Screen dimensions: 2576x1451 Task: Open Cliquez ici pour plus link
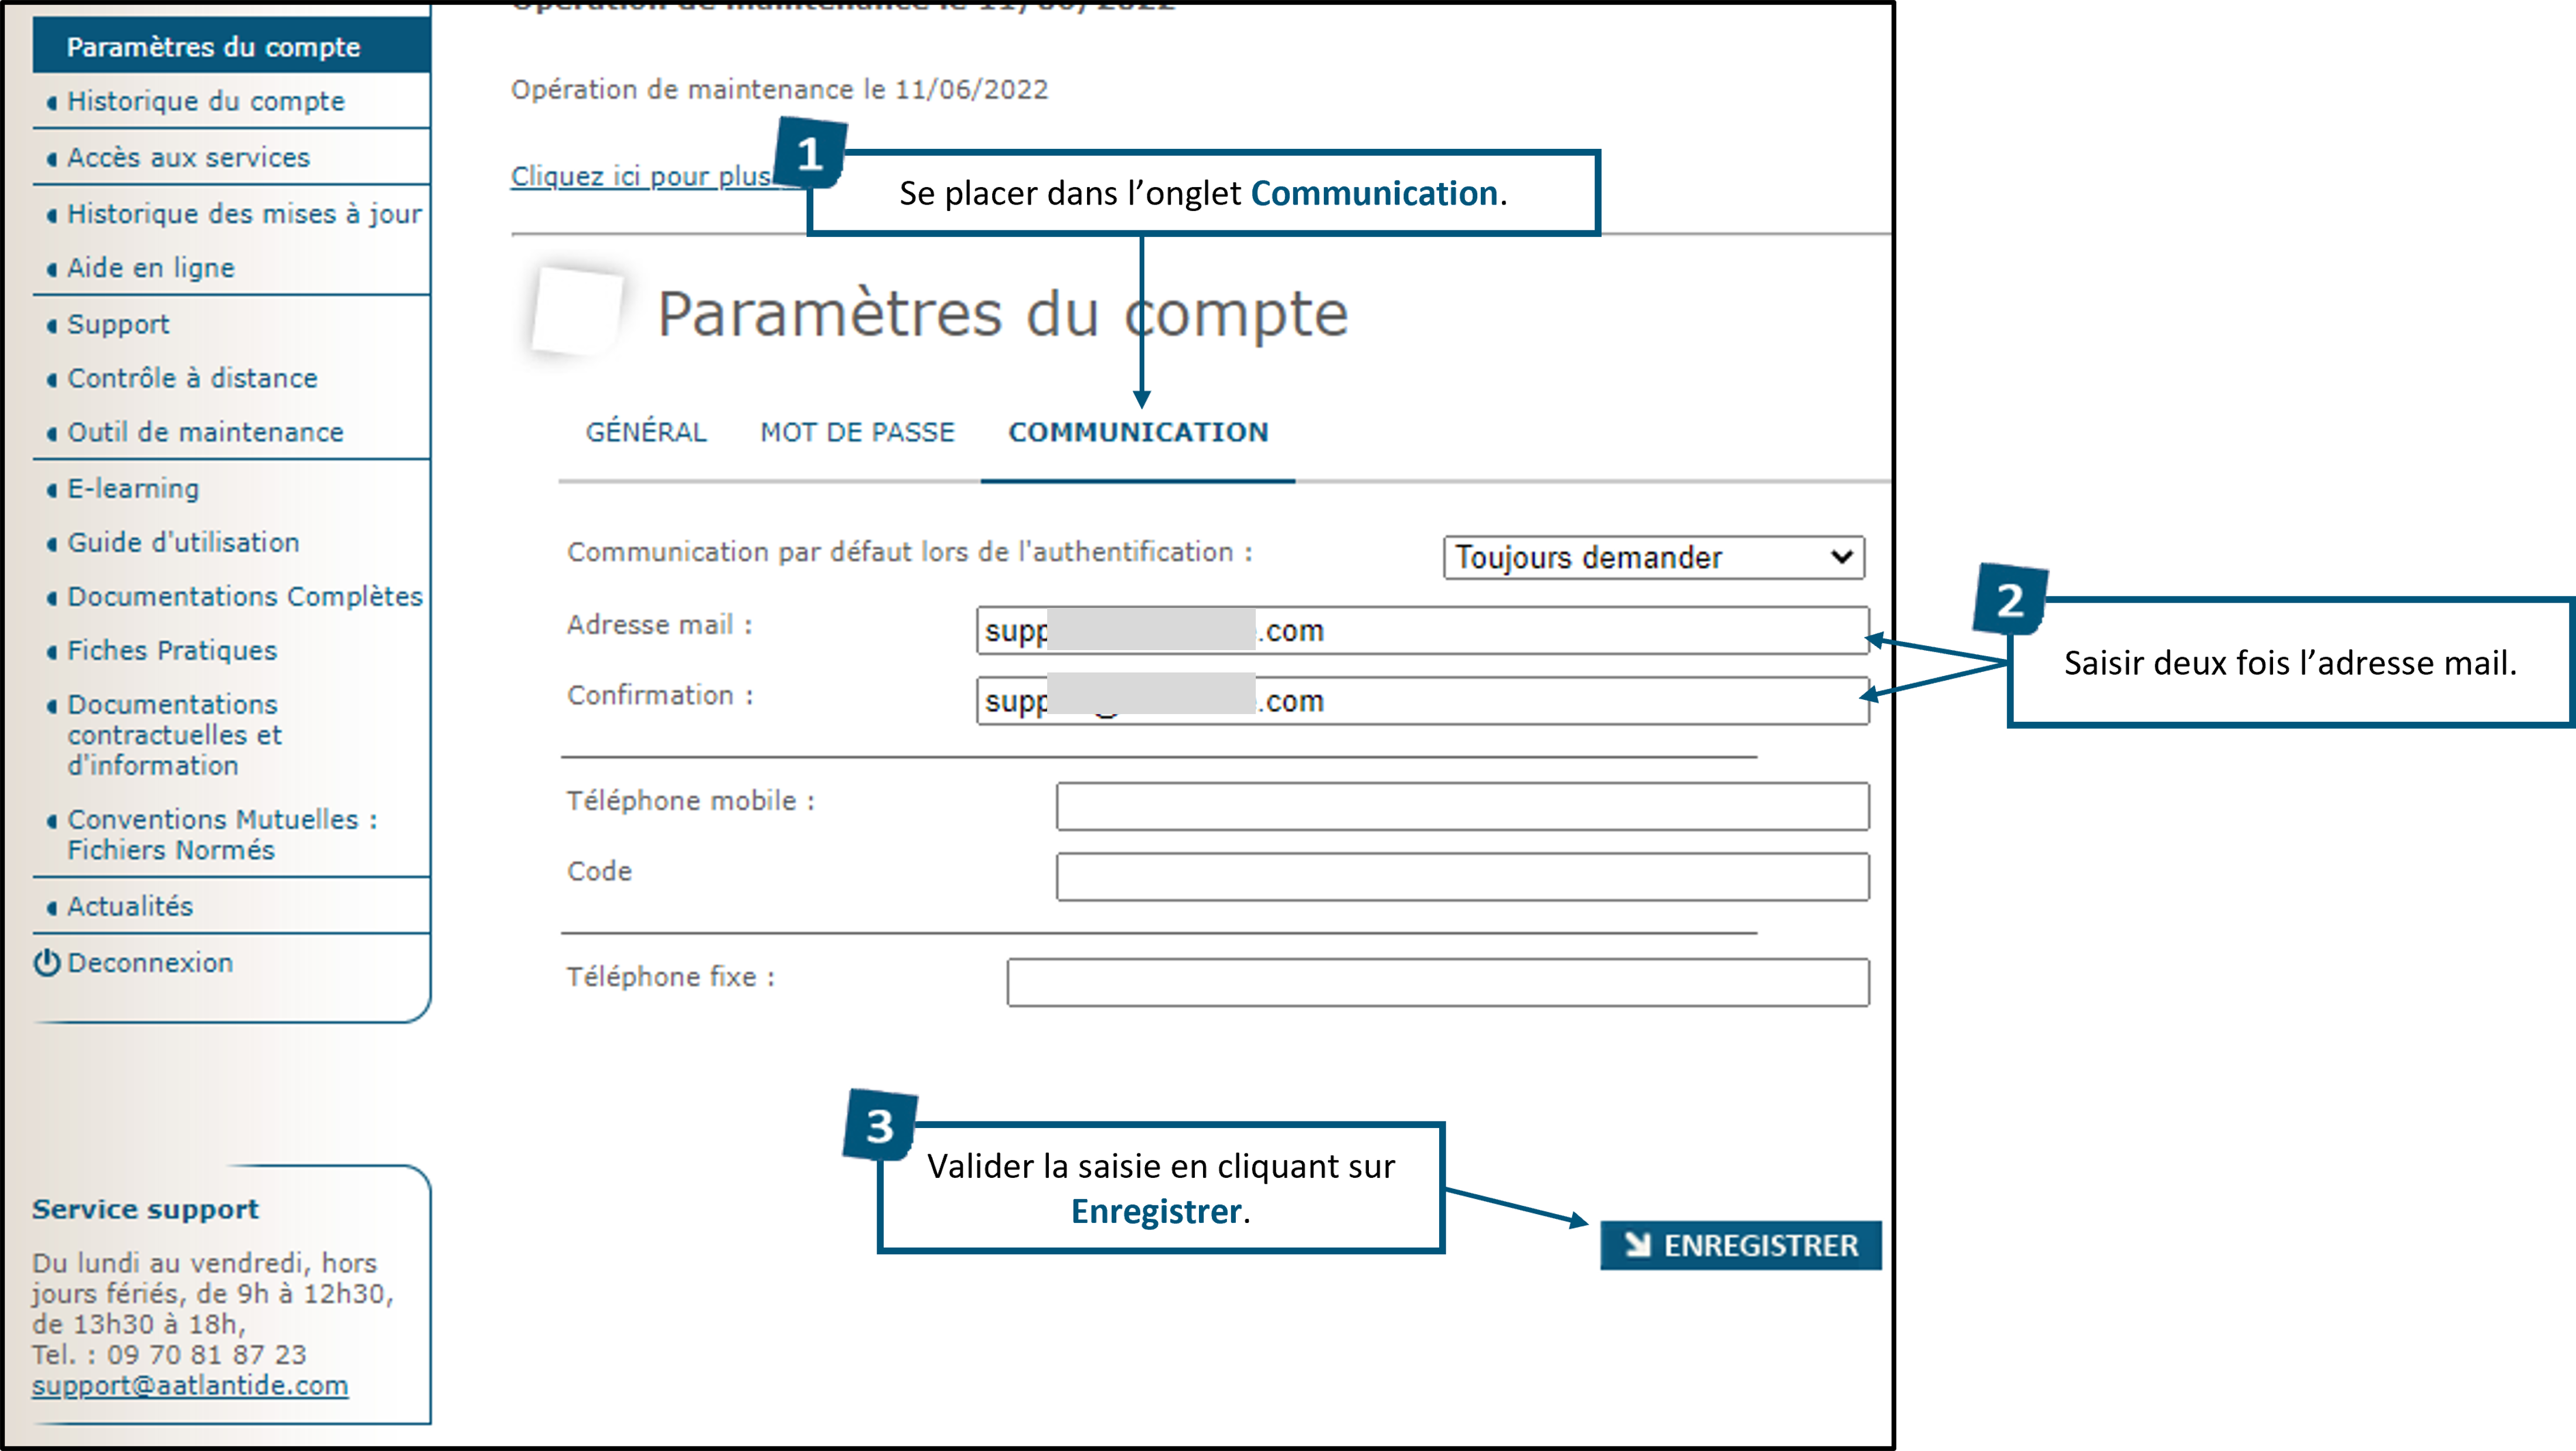pyautogui.click(x=642, y=176)
